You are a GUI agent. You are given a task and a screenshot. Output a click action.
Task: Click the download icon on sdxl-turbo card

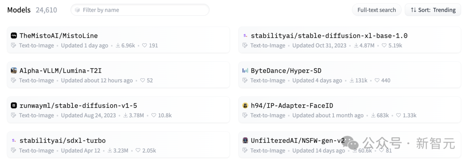click(x=110, y=150)
